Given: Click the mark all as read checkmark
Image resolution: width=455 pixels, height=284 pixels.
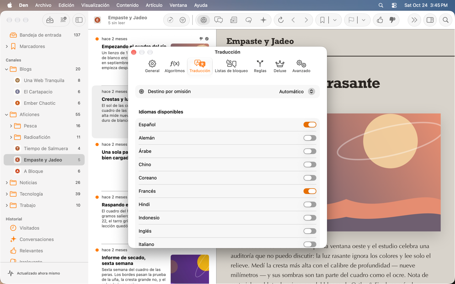Looking at the screenshot, I should 170,20.
